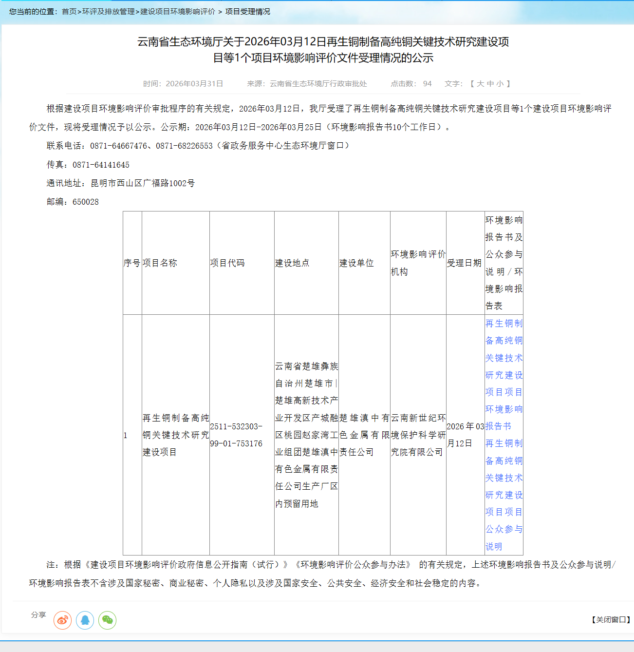634x652 pixels.
Task: Select the 项目名称 column header
Action: tap(160, 263)
